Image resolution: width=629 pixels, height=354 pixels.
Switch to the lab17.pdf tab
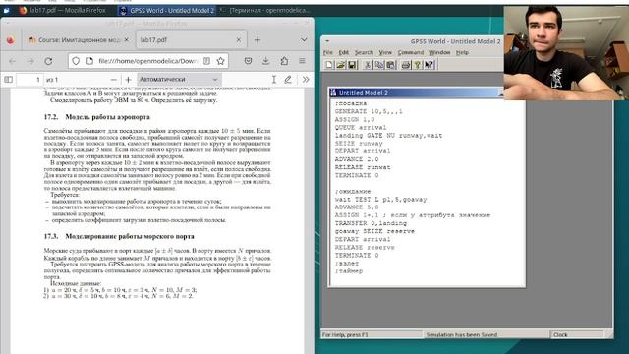[x=191, y=40]
